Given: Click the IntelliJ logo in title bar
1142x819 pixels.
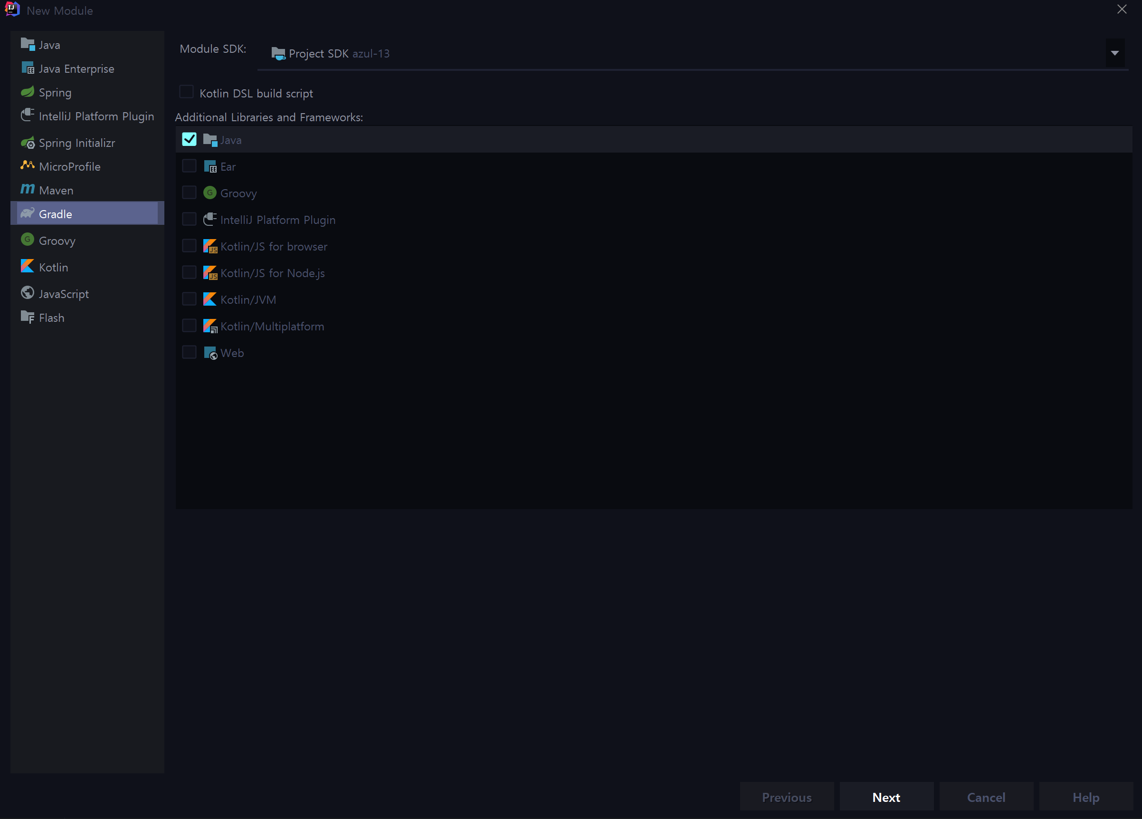Looking at the screenshot, I should [11, 9].
